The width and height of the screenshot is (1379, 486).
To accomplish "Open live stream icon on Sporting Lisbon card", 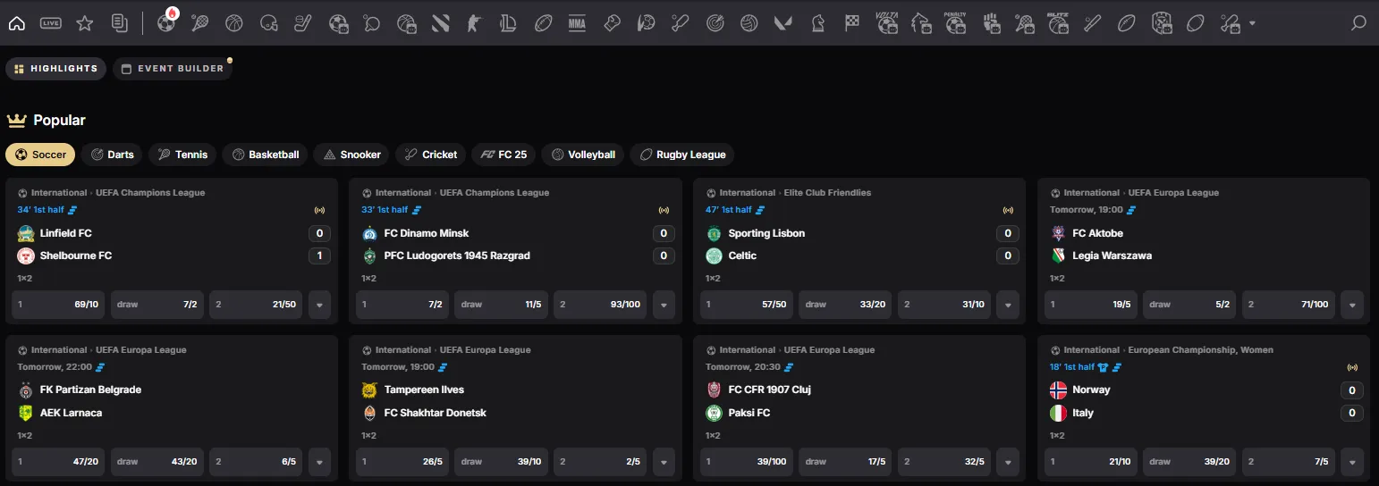I will [1008, 211].
